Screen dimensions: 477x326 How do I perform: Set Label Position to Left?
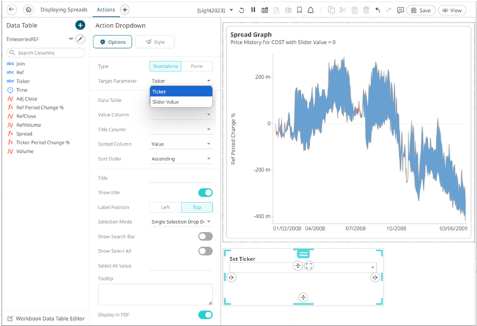click(x=165, y=207)
